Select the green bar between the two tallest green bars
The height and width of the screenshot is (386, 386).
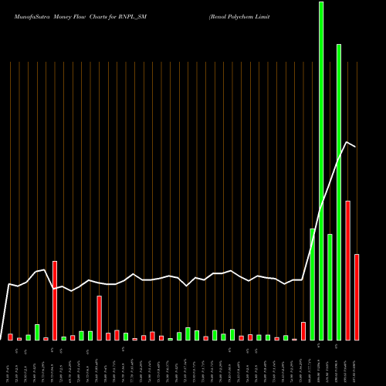330,287
